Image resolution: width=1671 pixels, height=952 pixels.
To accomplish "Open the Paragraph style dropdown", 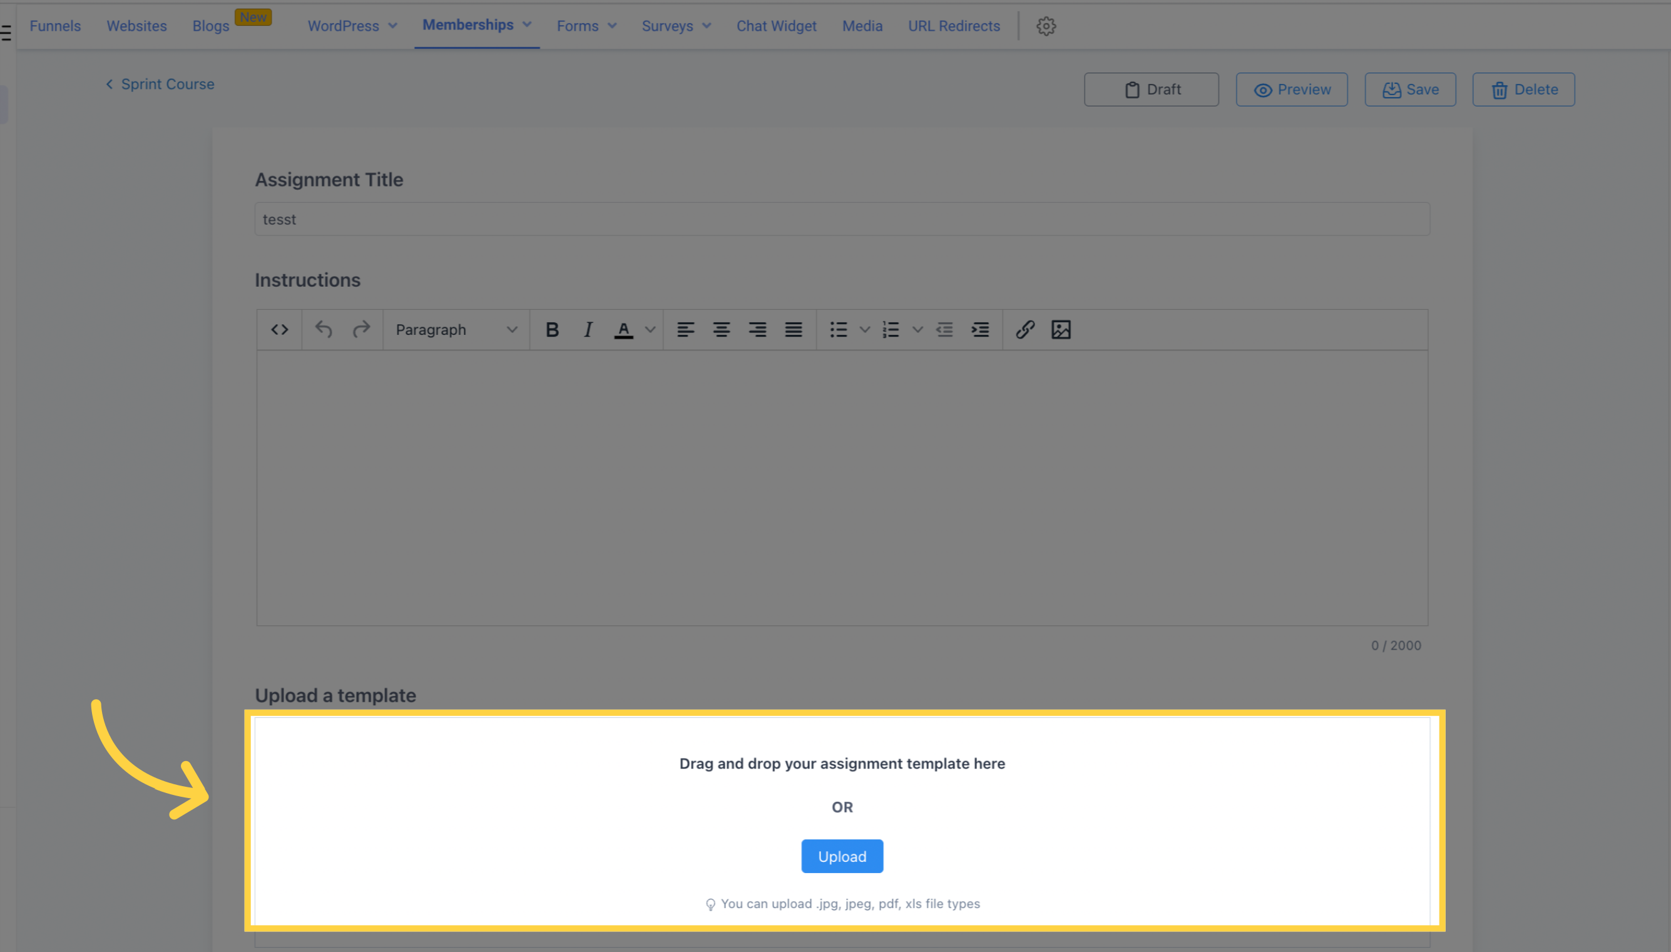I will click(456, 329).
